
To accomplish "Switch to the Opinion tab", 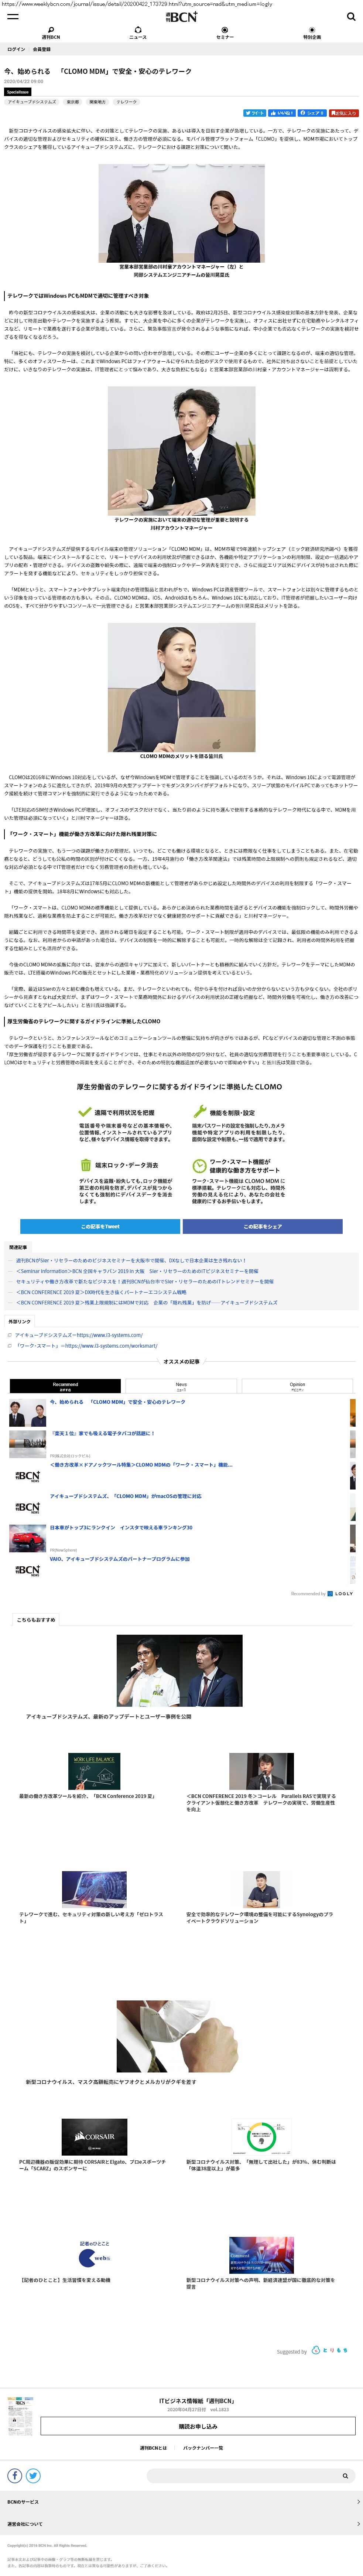I will (x=297, y=1386).
